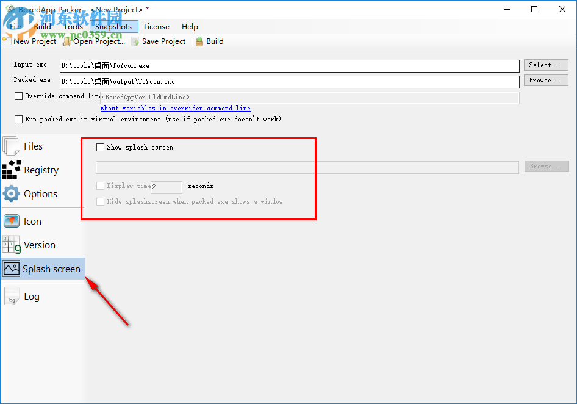The width and height of the screenshot is (577, 404).
Task: Check Override command line
Action: [x=18, y=96]
